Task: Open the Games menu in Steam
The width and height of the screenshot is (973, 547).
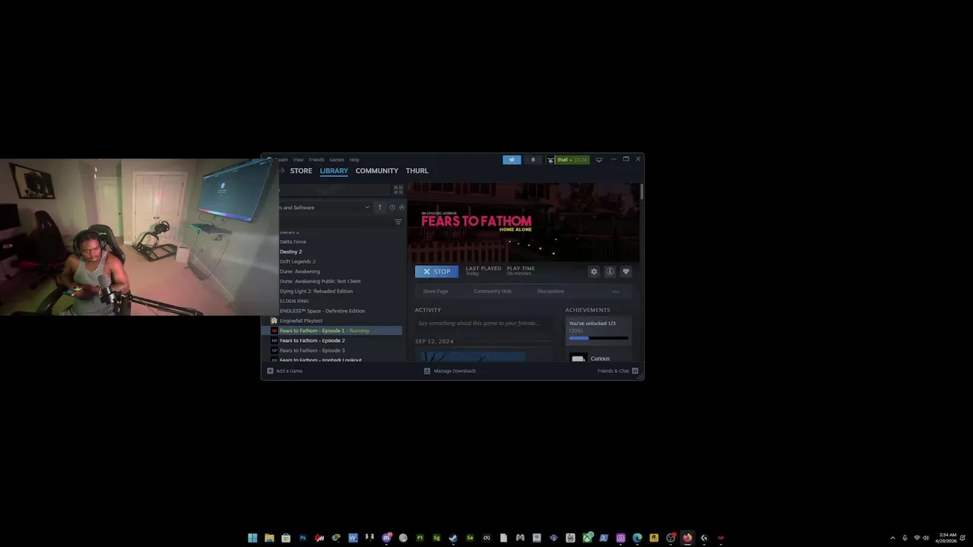Action: 336,160
